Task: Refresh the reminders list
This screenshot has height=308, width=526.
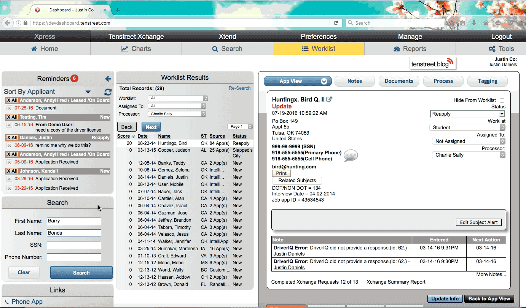Action: (108, 92)
